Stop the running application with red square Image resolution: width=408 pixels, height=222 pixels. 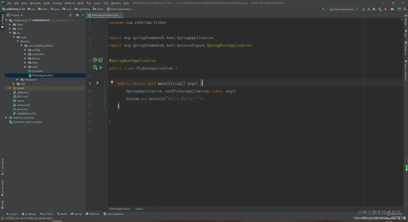click(x=385, y=9)
